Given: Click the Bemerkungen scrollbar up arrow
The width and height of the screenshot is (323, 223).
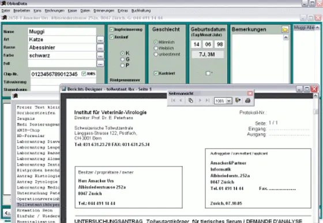Looking at the screenshot, I should (286, 37).
